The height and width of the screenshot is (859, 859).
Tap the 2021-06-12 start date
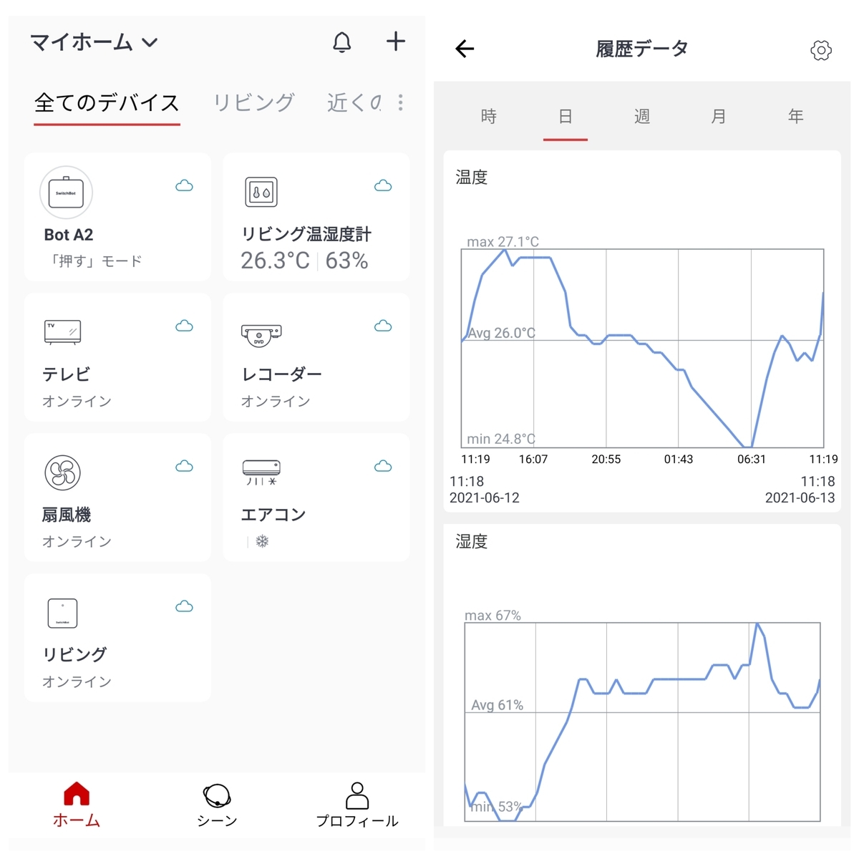[x=485, y=498]
